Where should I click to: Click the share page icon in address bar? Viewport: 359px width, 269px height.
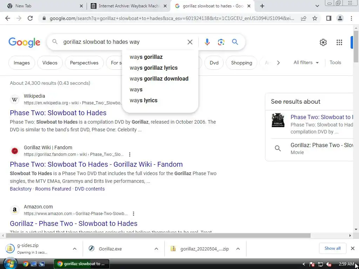(304, 18)
